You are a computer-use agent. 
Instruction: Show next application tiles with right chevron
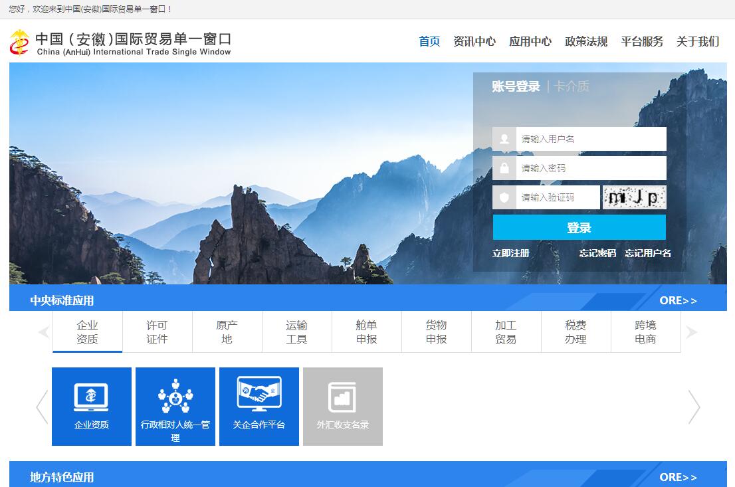tap(694, 407)
